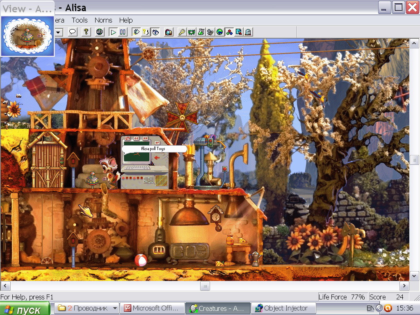Toggle the question mark arrow icon

[x=146, y=32]
